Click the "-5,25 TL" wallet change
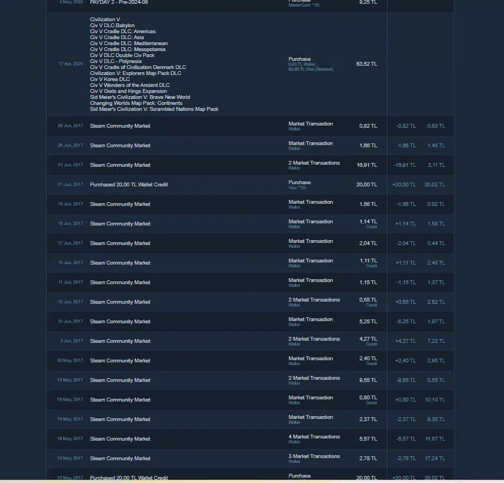The image size is (504, 483). point(406,322)
